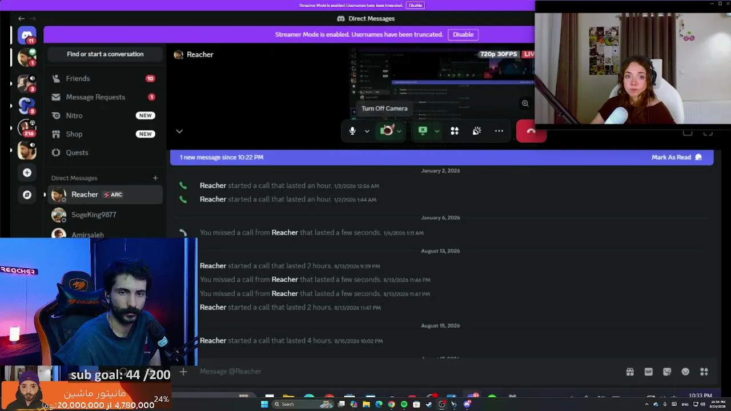Open the Friends tab
The image size is (731, 411).
coord(105,78)
